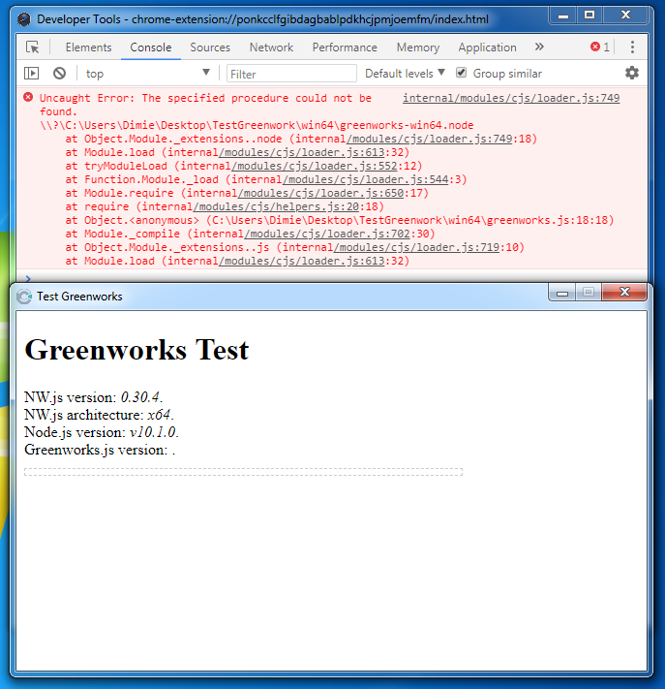Open loader.js:544 link in Function.Module._load line
This screenshot has height=689, width=665.
tap(365, 179)
